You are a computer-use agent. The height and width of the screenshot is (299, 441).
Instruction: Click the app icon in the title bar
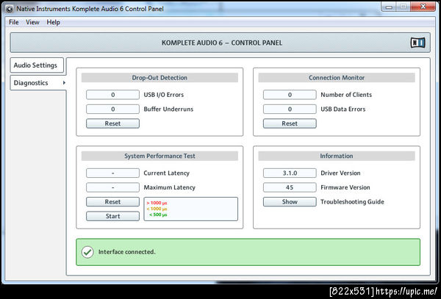10,9
